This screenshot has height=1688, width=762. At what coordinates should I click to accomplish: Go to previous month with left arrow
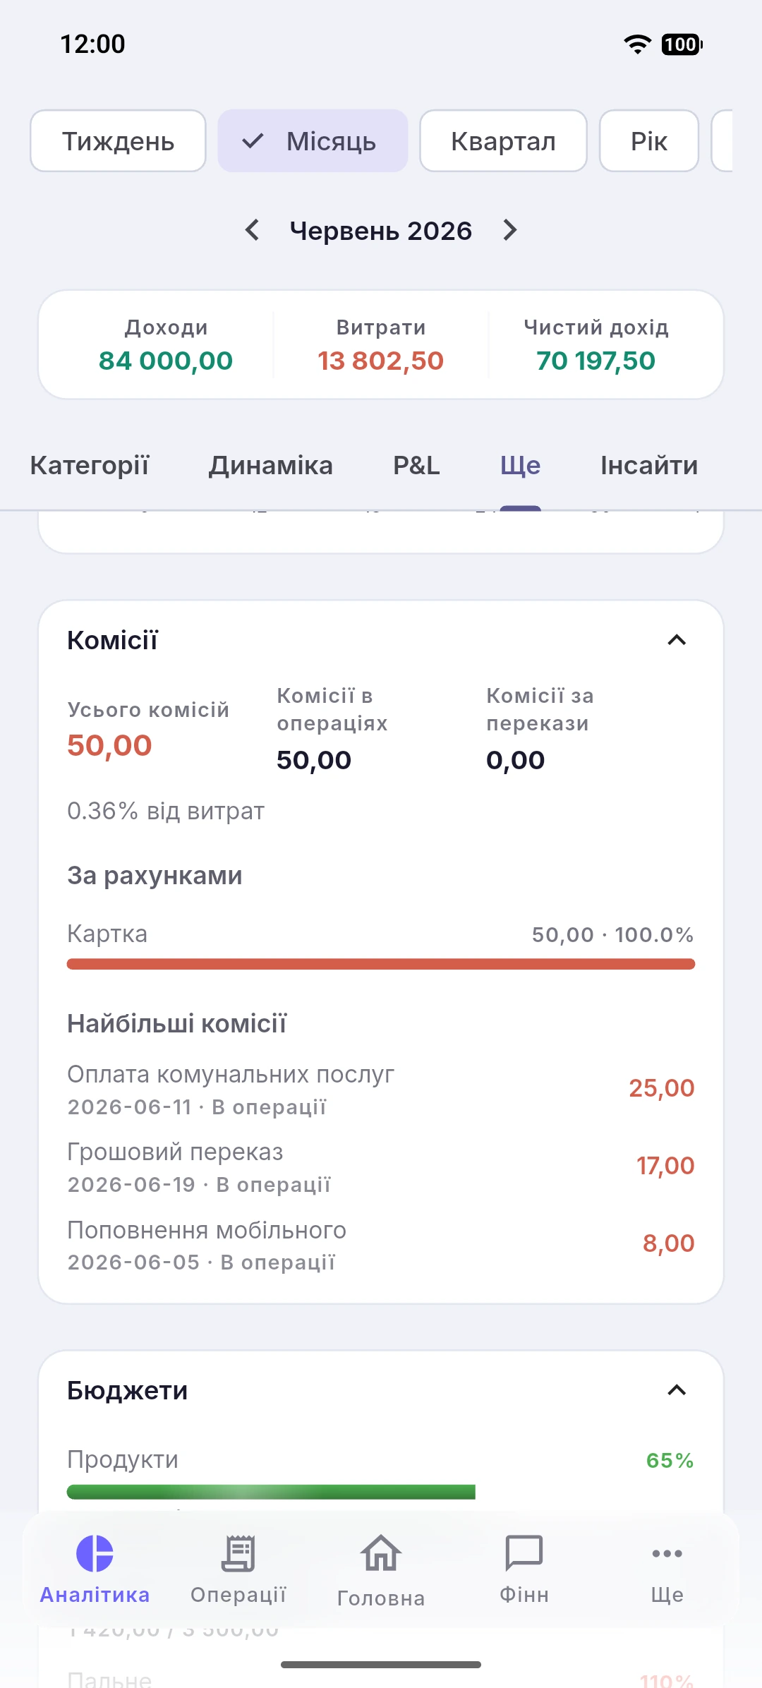click(x=252, y=230)
